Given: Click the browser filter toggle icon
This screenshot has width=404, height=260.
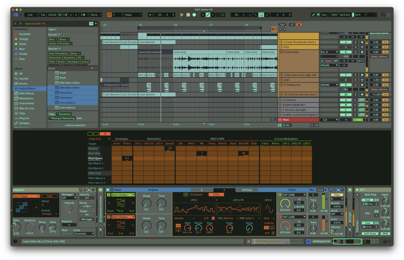Looking at the screenshot, I should (x=91, y=24).
